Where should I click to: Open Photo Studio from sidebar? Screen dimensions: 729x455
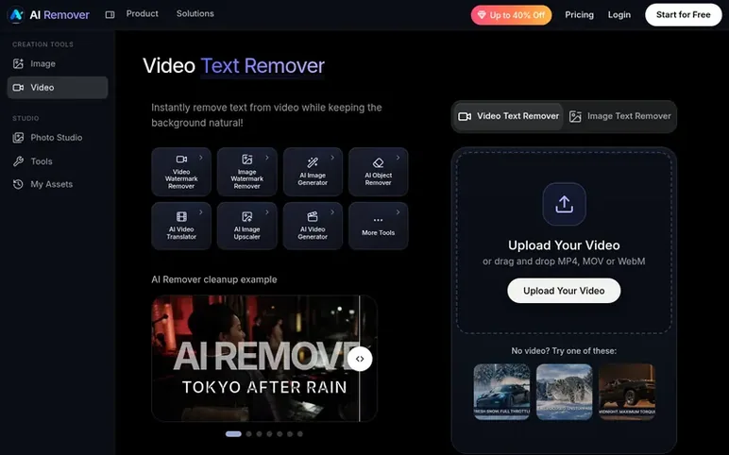pyautogui.click(x=58, y=138)
